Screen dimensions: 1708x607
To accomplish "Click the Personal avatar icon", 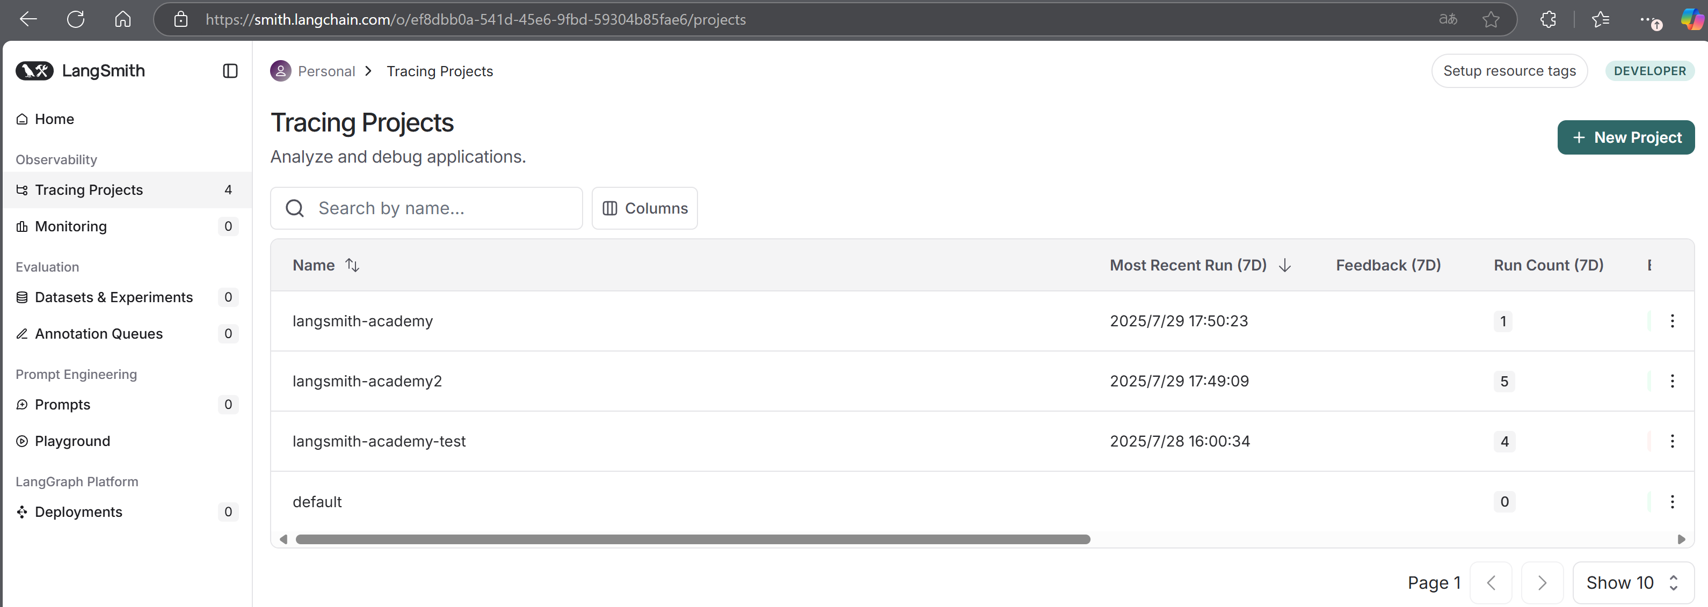I will point(280,71).
